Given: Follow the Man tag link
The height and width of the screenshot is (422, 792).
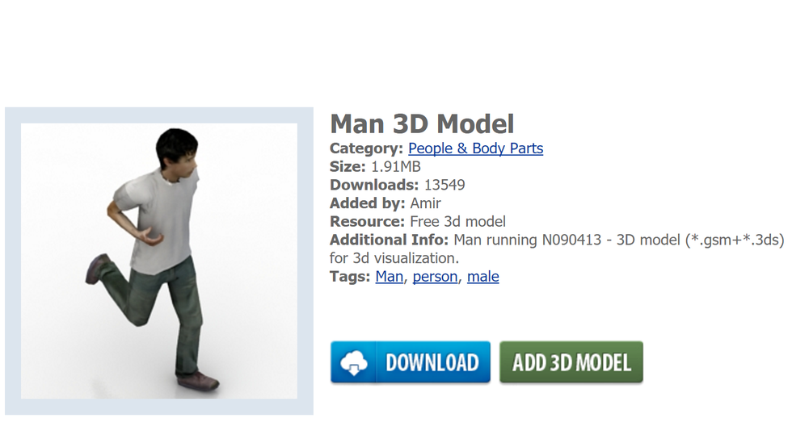Looking at the screenshot, I should pos(389,276).
